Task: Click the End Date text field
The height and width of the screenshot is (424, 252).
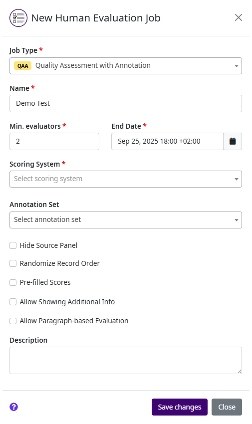Action: [167, 141]
